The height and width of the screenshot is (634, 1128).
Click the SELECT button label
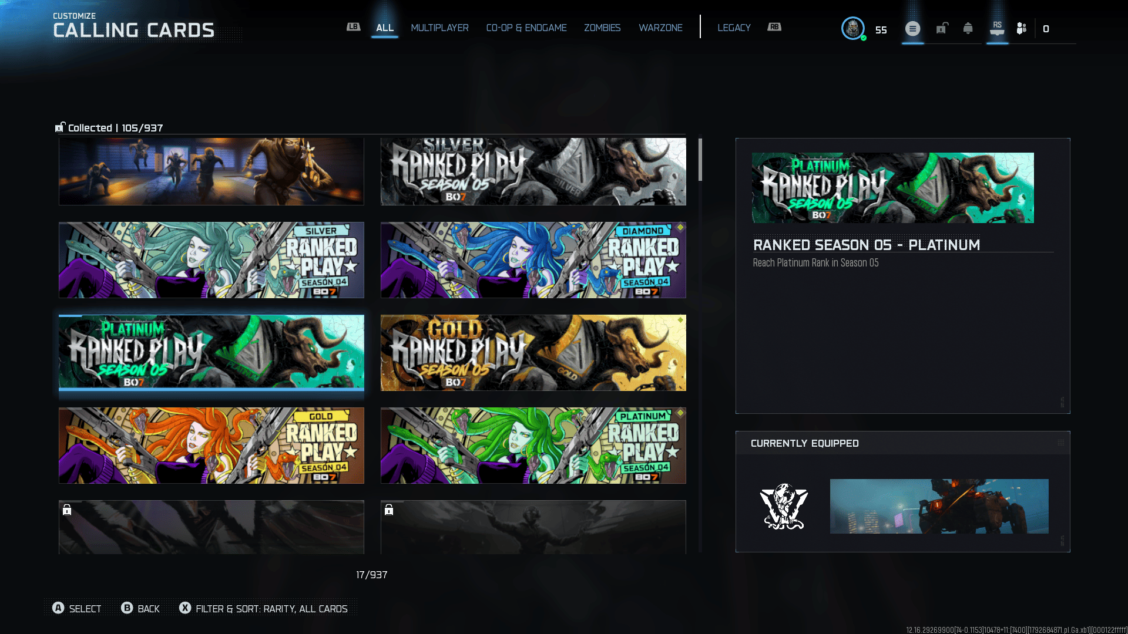(85, 609)
